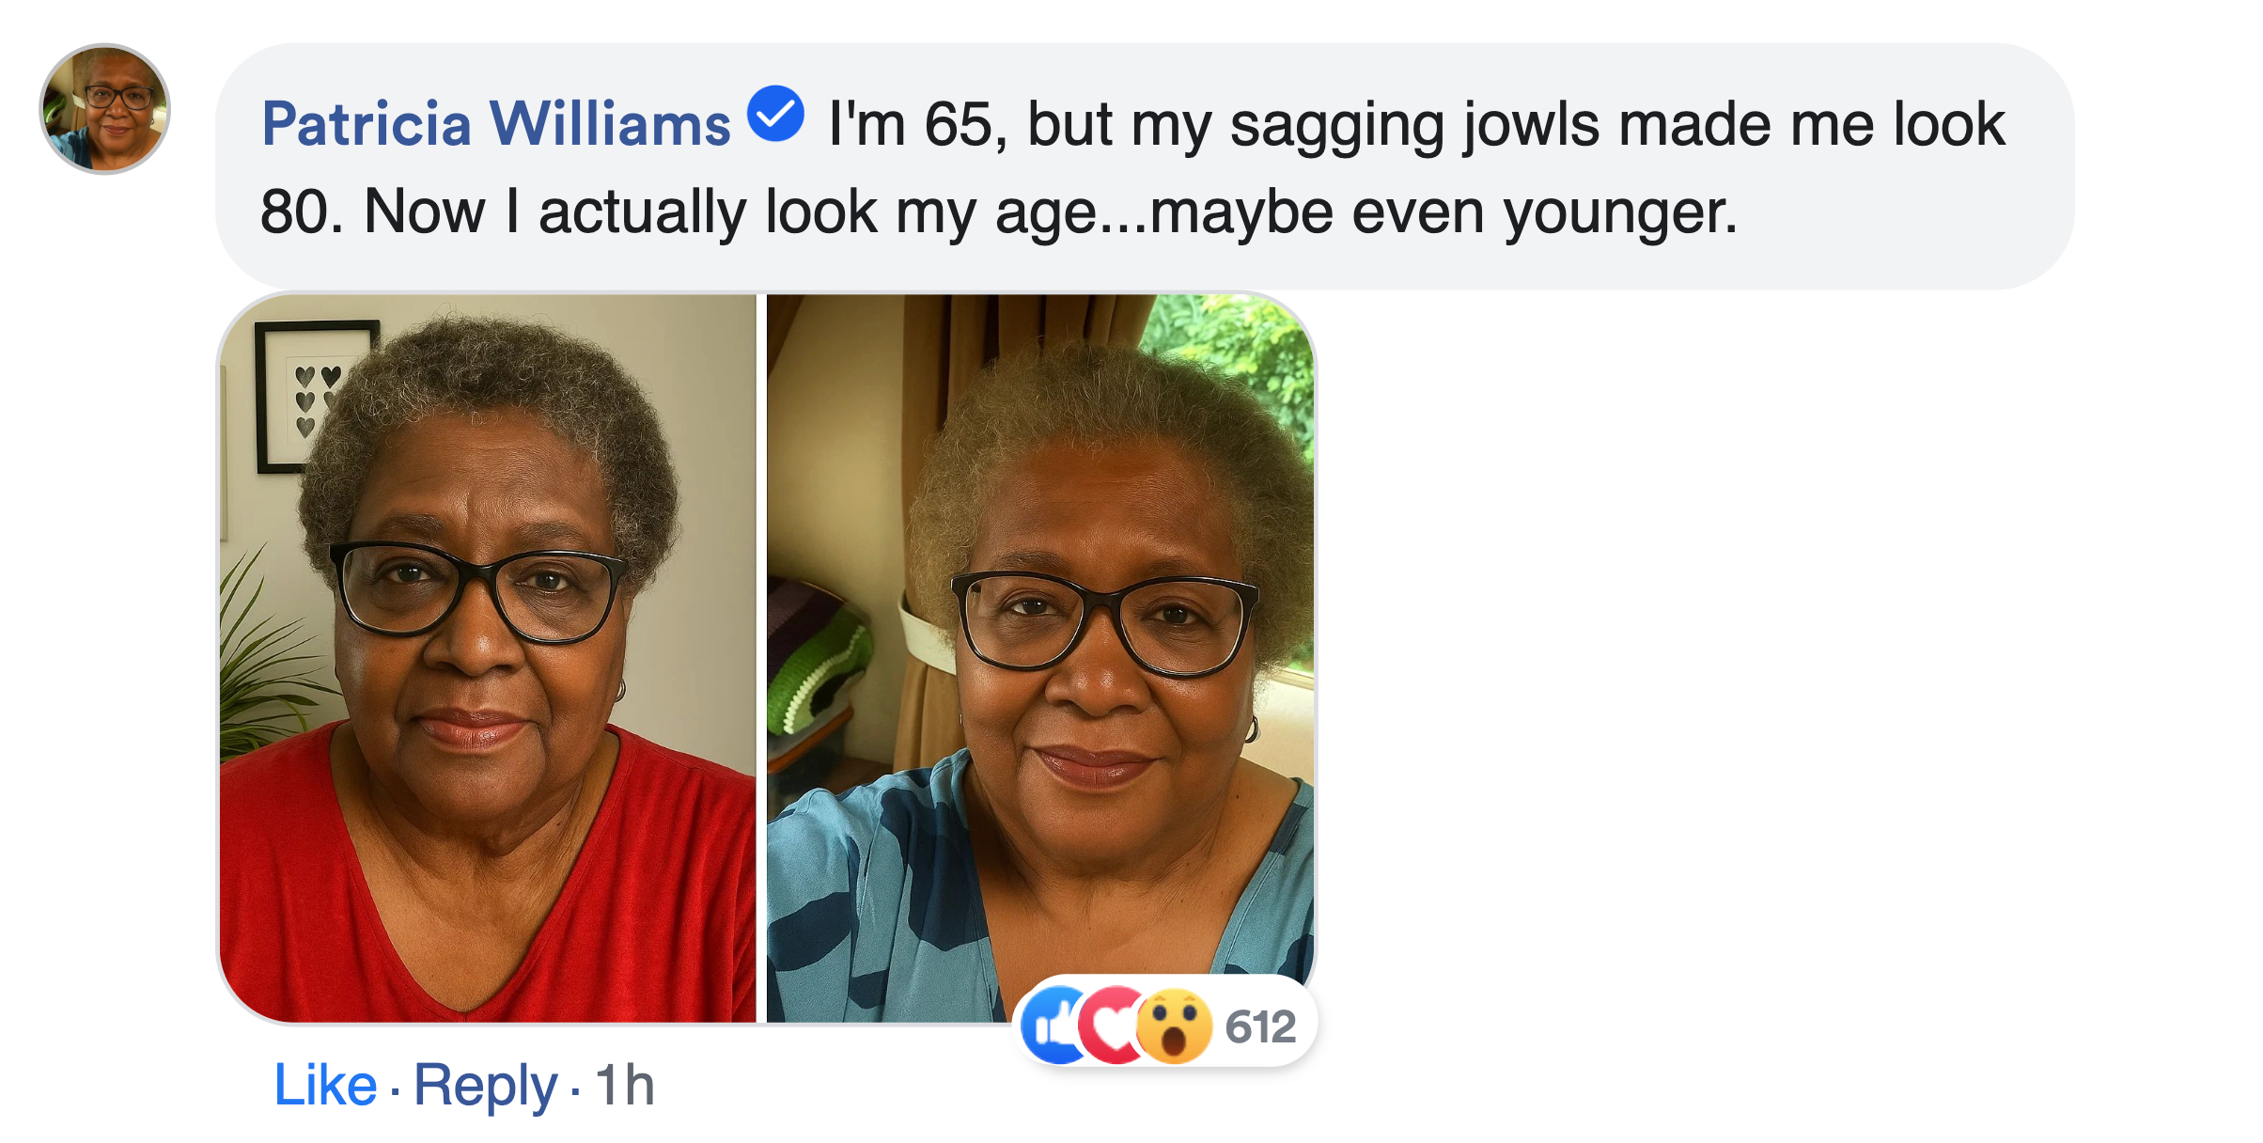The width and height of the screenshot is (2263, 1143).
Task: Click the blue verified checkmark badge
Action: point(775,114)
